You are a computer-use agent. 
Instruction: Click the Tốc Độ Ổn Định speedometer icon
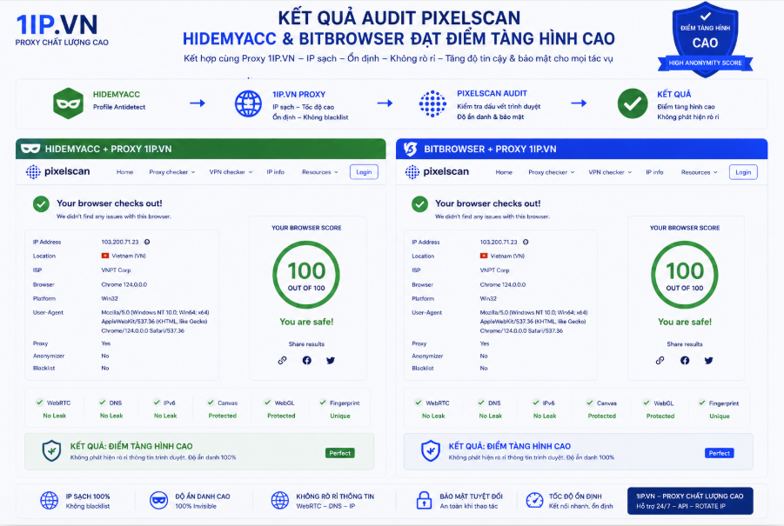pyautogui.click(x=534, y=500)
